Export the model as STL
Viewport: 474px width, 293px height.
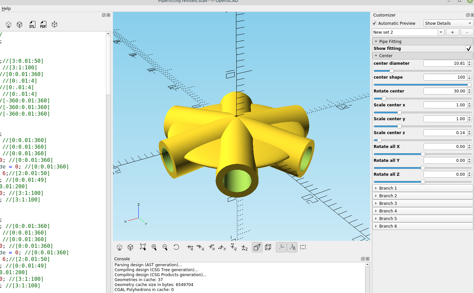[x=32, y=24]
